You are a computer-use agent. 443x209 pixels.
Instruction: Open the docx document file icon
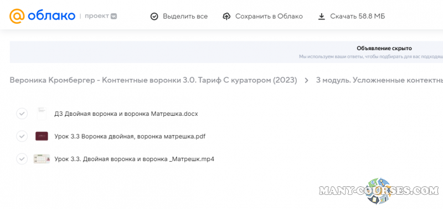(42, 114)
